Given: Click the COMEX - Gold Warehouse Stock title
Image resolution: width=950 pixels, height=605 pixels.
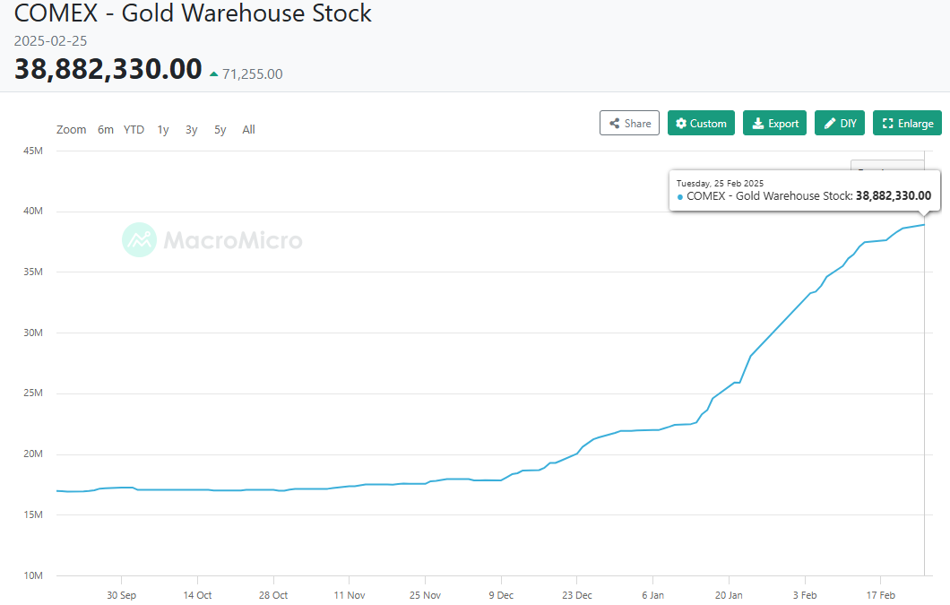Looking at the screenshot, I should (x=193, y=14).
